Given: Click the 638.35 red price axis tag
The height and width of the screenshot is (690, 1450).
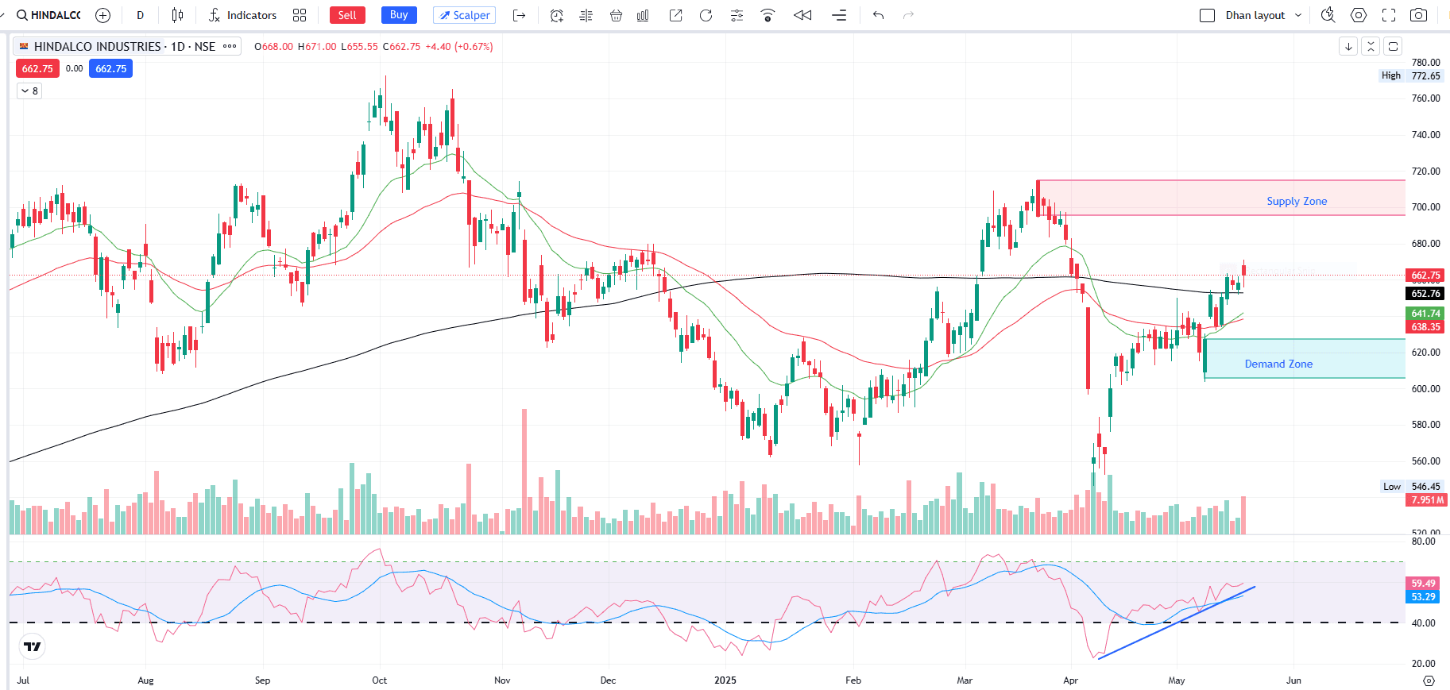Looking at the screenshot, I should [x=1425, y=326].
